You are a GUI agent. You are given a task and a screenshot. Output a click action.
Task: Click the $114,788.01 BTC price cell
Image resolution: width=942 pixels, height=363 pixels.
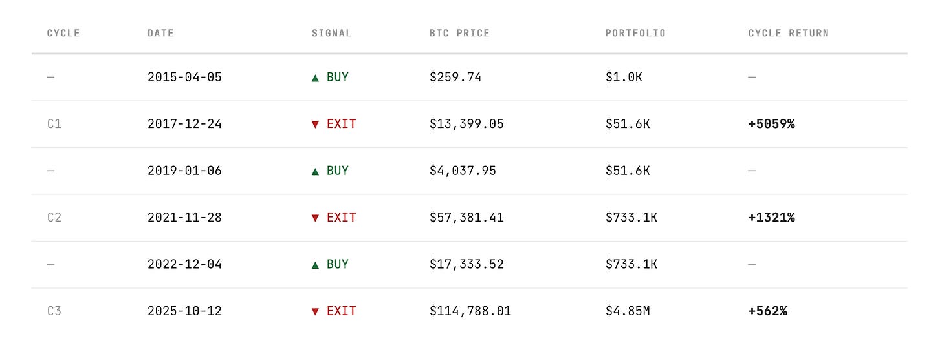click(470, 311)
